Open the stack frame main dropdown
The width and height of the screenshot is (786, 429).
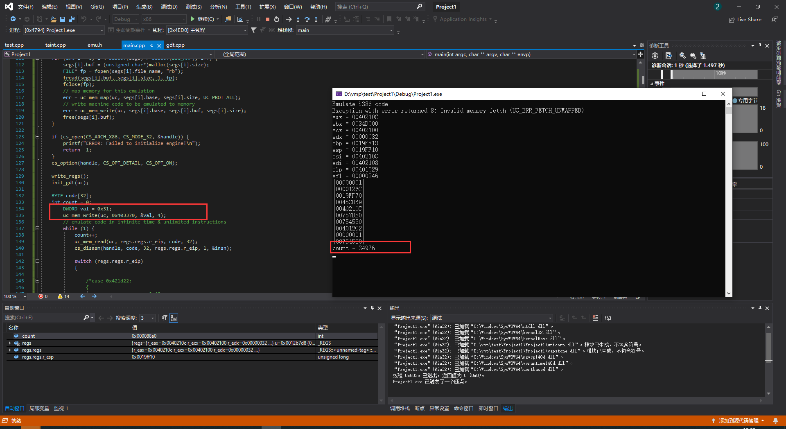tap(345, 30)
